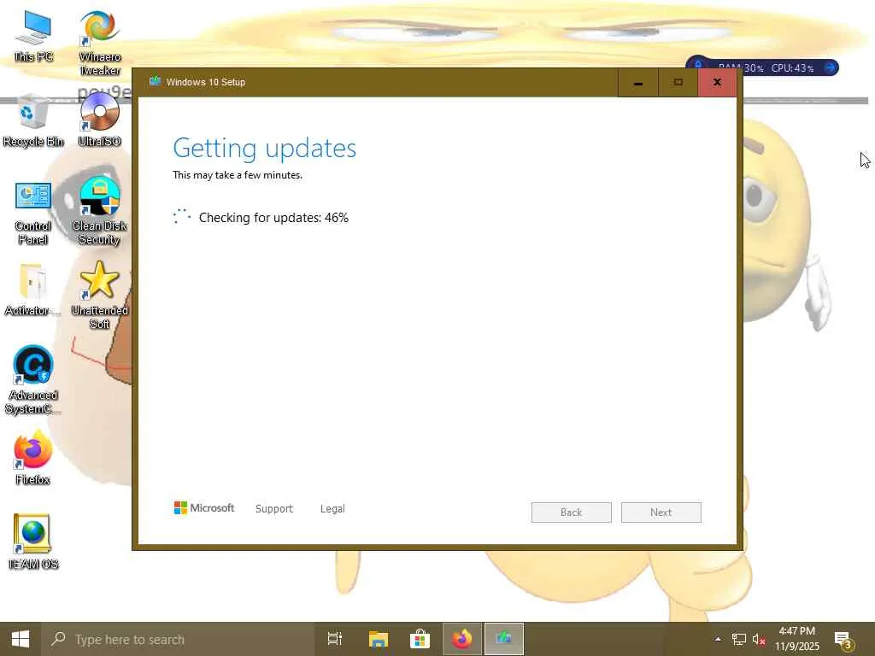The height and width of the screenshot is (656, 875).
Task: Click the CPU 43% reading on the widget
Action: click(x=792, y=68)
